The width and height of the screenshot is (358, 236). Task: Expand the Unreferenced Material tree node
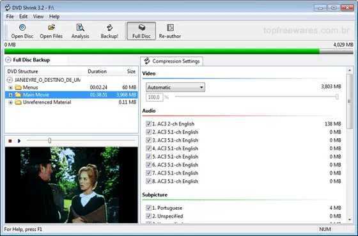(x=10, y=102)
